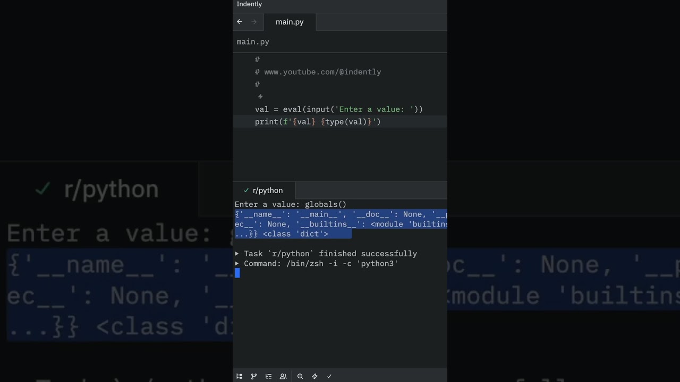Click the checkmark diagnostics icon in status bar
This screenshot has width=680, height=382.
click(x=329, y=376)
